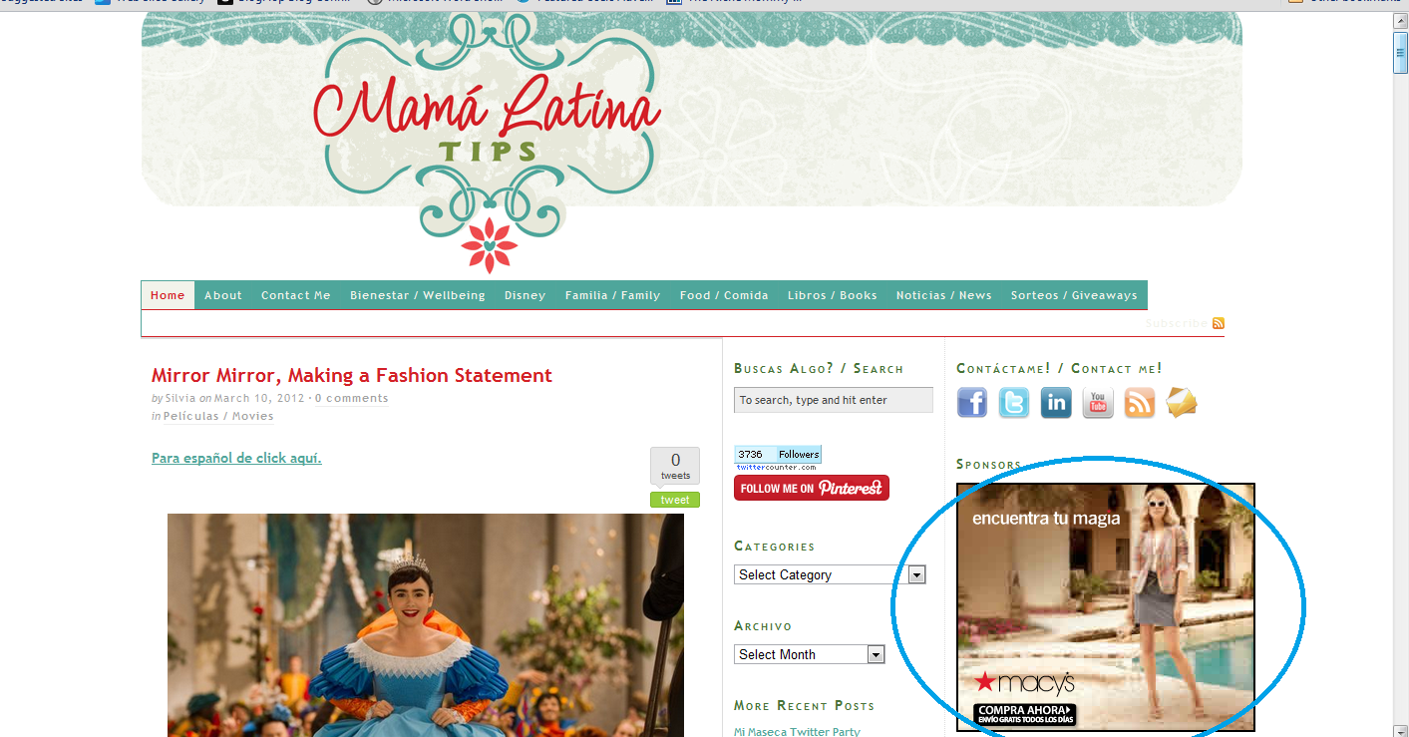The image size is (1409, 737).
Task: Click the green tweet button
Action: click(x=675, y=500)
